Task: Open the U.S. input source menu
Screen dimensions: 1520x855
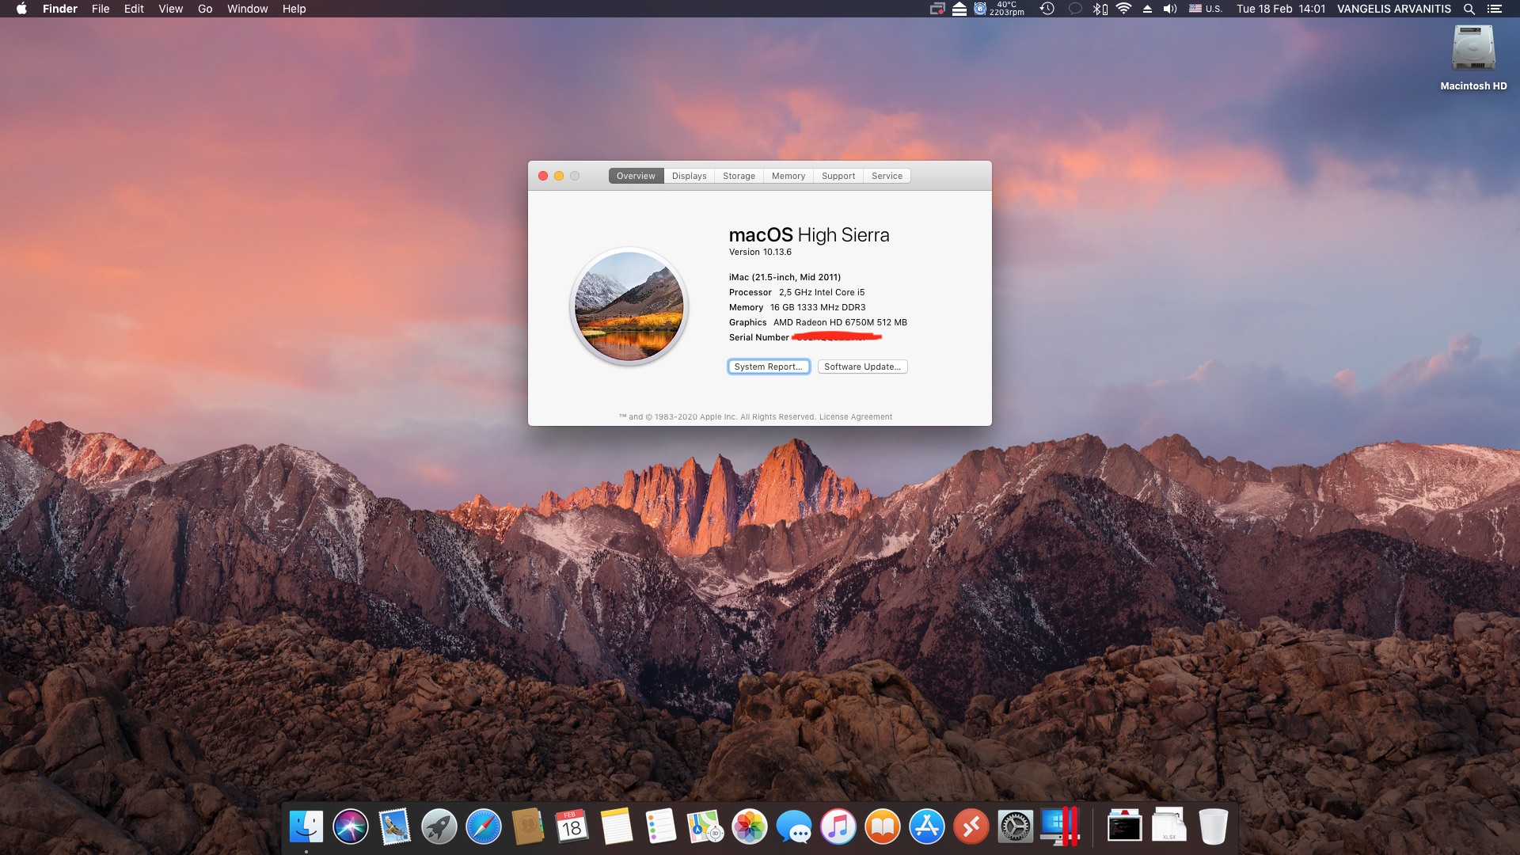Action: tap(1206, 9)
